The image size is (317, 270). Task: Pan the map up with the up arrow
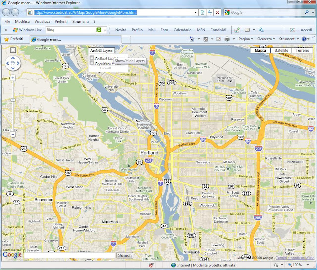coord(13,58)
